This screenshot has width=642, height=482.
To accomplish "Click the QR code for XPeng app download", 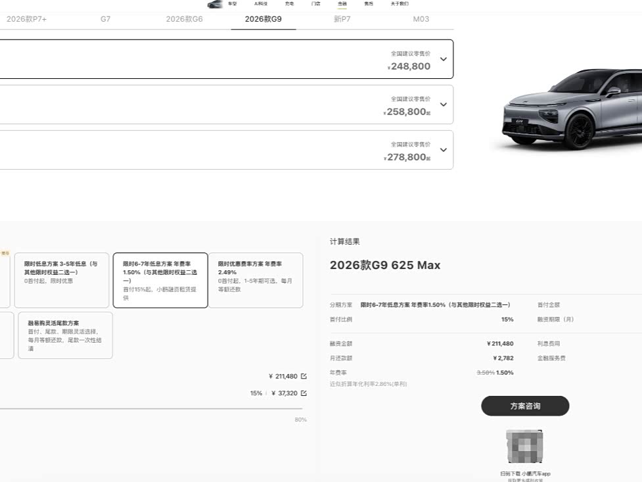I will [x=524, y=446].
